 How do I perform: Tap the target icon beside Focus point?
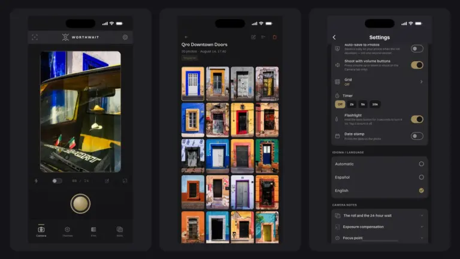point(337,238)
